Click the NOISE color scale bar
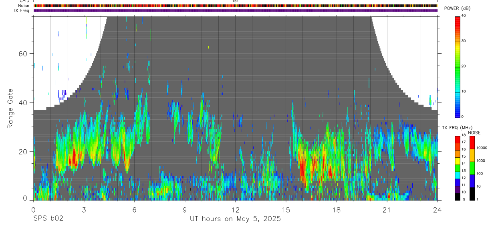This screenshot has height=227, width=492. pyautogui.click(x=472, y=168)
